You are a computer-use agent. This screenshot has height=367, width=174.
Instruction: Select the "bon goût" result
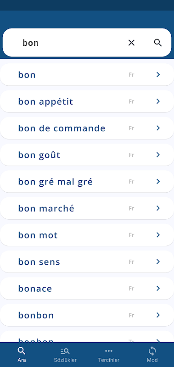click(87, 155)
